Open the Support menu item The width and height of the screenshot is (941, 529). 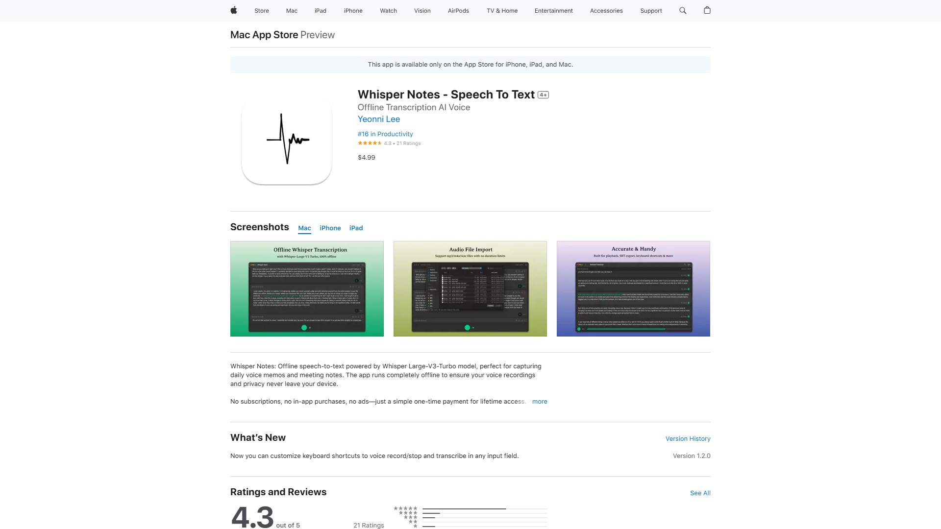651,11
